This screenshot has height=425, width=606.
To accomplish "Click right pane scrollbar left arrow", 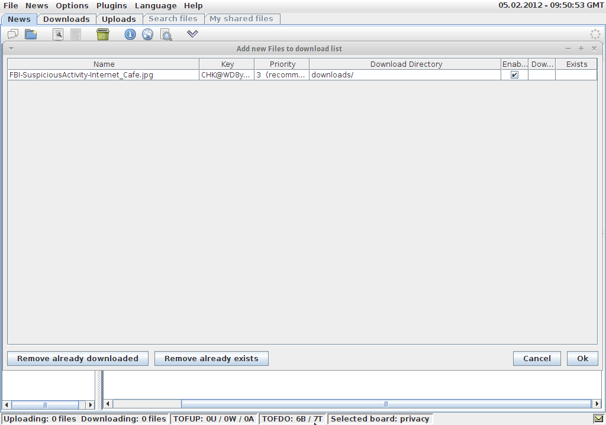I will [x=108, y=404].
